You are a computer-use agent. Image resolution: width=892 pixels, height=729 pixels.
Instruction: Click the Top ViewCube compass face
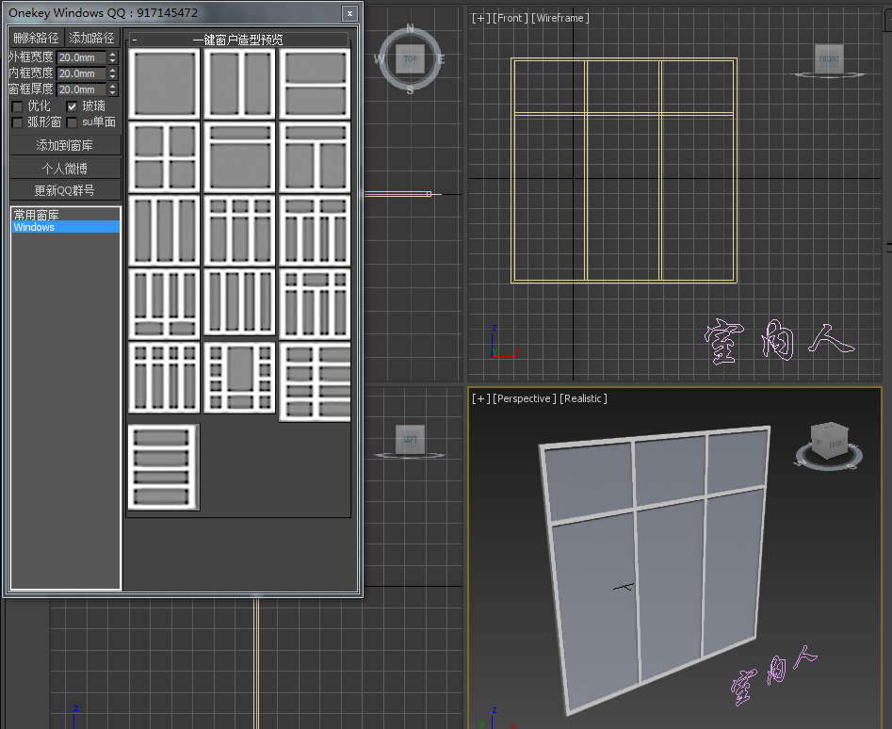411,58
